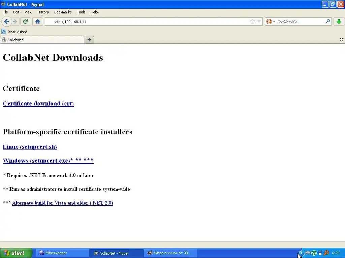Select the CollabNet tab

[42, 40]
